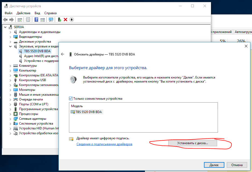The width and height of the screenshot is (252, 172).
Task: Expand the Аудиовходы и аудиовыходы branch
Action: click(10, 32)
